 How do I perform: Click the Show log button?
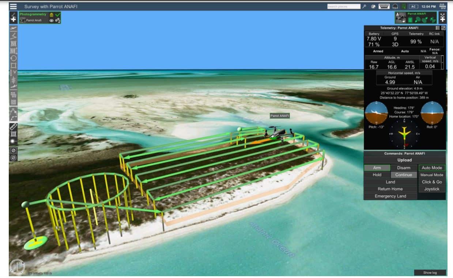[x=430, y=273]
